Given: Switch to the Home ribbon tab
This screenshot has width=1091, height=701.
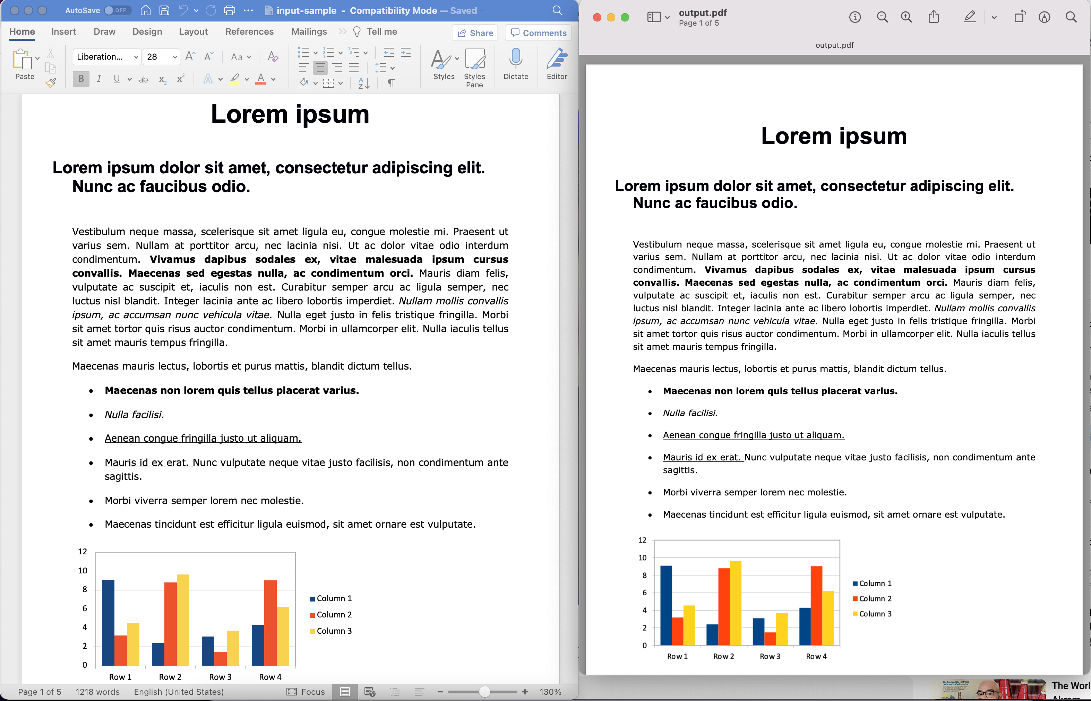Looking at the screenshot, I should [22, 32].
